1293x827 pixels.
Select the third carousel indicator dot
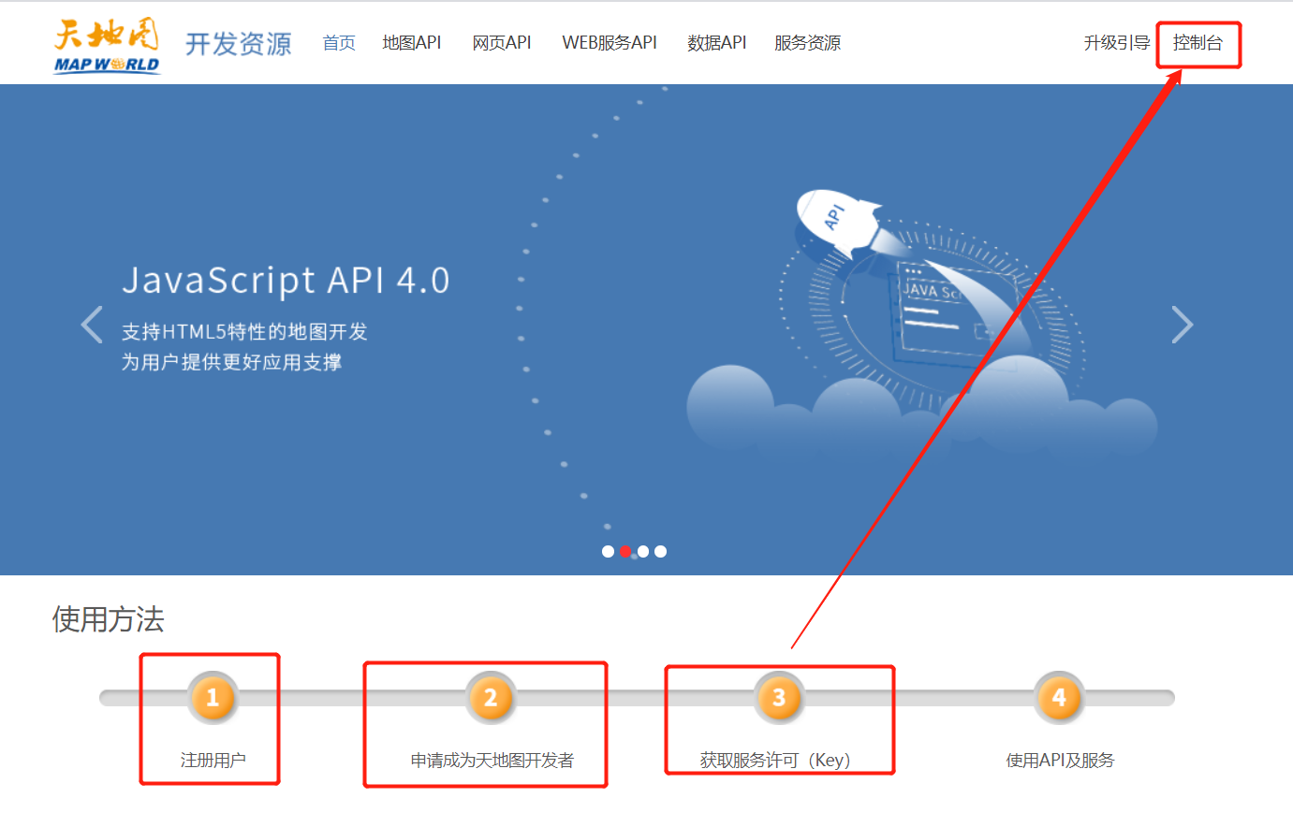[642, 551]
